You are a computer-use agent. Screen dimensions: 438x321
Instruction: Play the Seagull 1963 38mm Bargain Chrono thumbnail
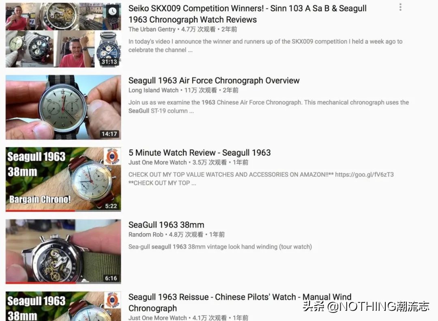click(x=63, y=179)
